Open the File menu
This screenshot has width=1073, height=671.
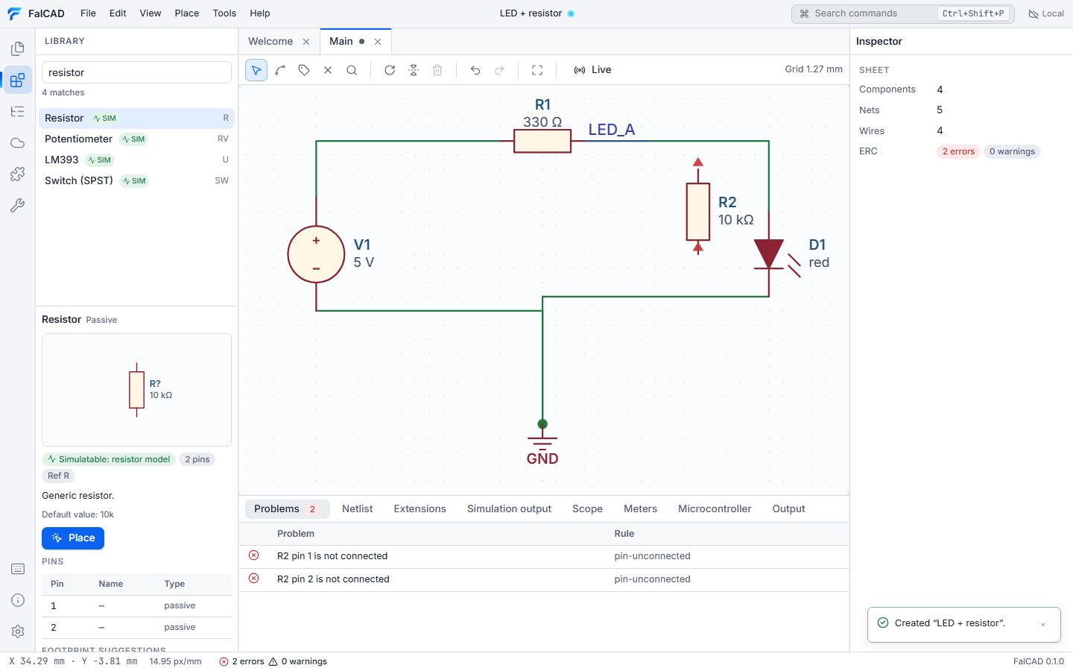point(88,13)
